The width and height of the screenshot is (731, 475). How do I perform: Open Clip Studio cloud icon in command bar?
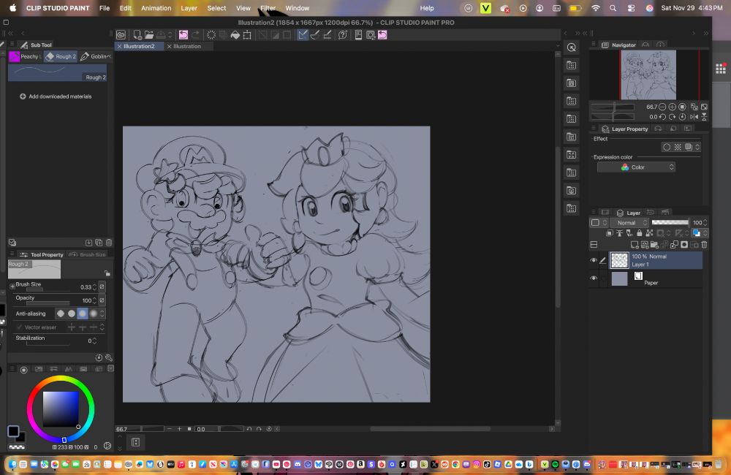[121, 35]
